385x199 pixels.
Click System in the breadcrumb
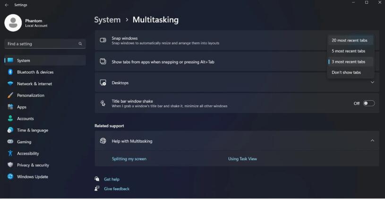click(x=107, y=20)
